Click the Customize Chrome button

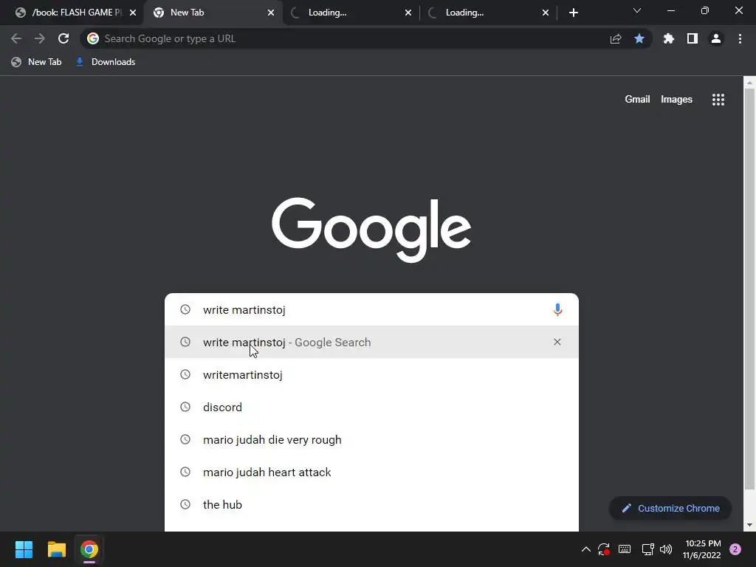point(670,508)
